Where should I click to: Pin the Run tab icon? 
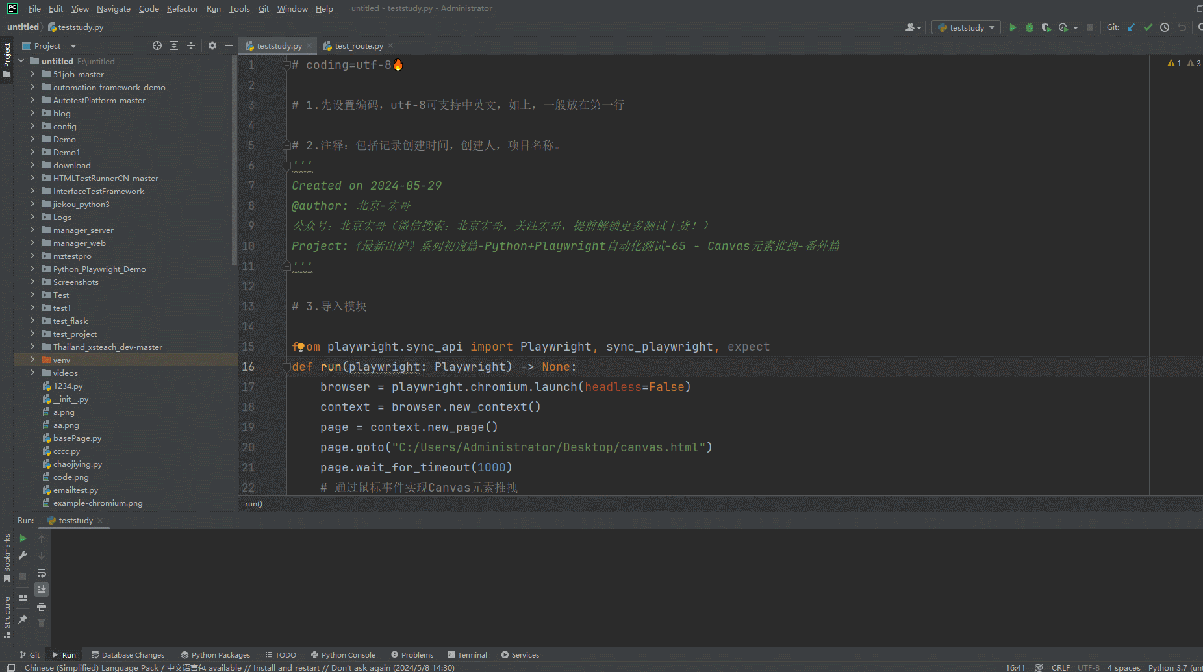pyautogui.click(x=23, y=619)
